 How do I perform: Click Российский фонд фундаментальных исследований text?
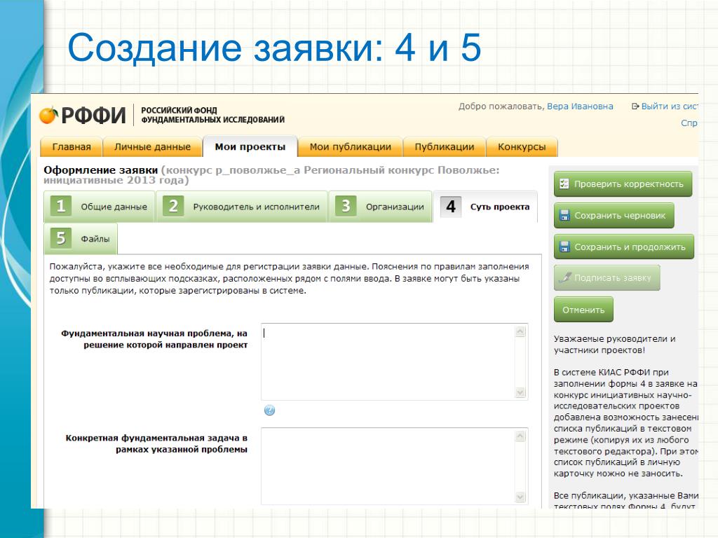click(212, 115)
